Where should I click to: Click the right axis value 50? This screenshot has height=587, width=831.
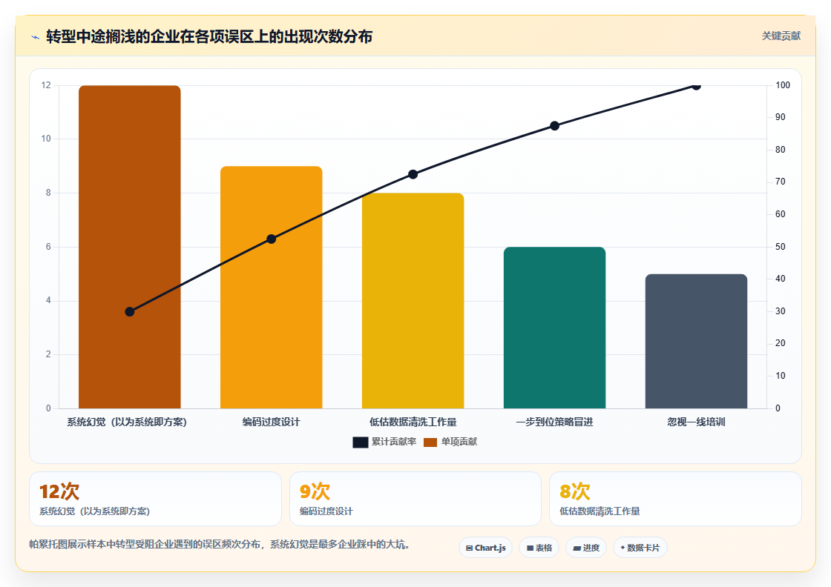click(780, 248)
